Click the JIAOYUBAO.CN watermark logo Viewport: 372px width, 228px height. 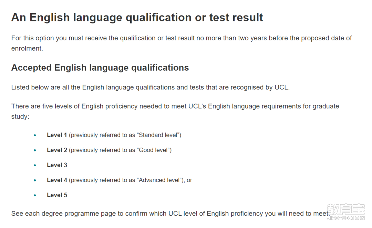pos(346,211)
